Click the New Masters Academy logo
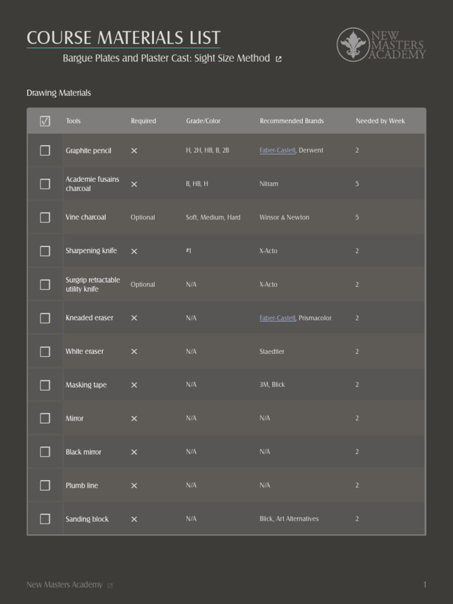Image resolution: width=453 pixels, height=604 pixels. tap(381, 45)
